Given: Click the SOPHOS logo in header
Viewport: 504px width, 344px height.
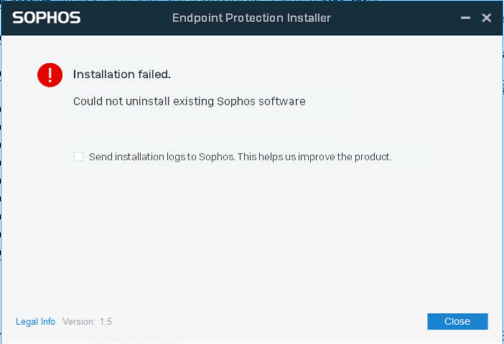Looking at the screenshot, I should (47, 18).
